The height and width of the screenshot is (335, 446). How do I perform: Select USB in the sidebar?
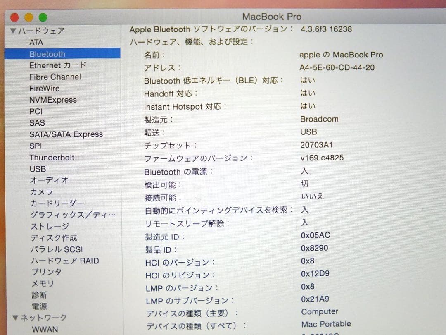[x=38, y=169]
